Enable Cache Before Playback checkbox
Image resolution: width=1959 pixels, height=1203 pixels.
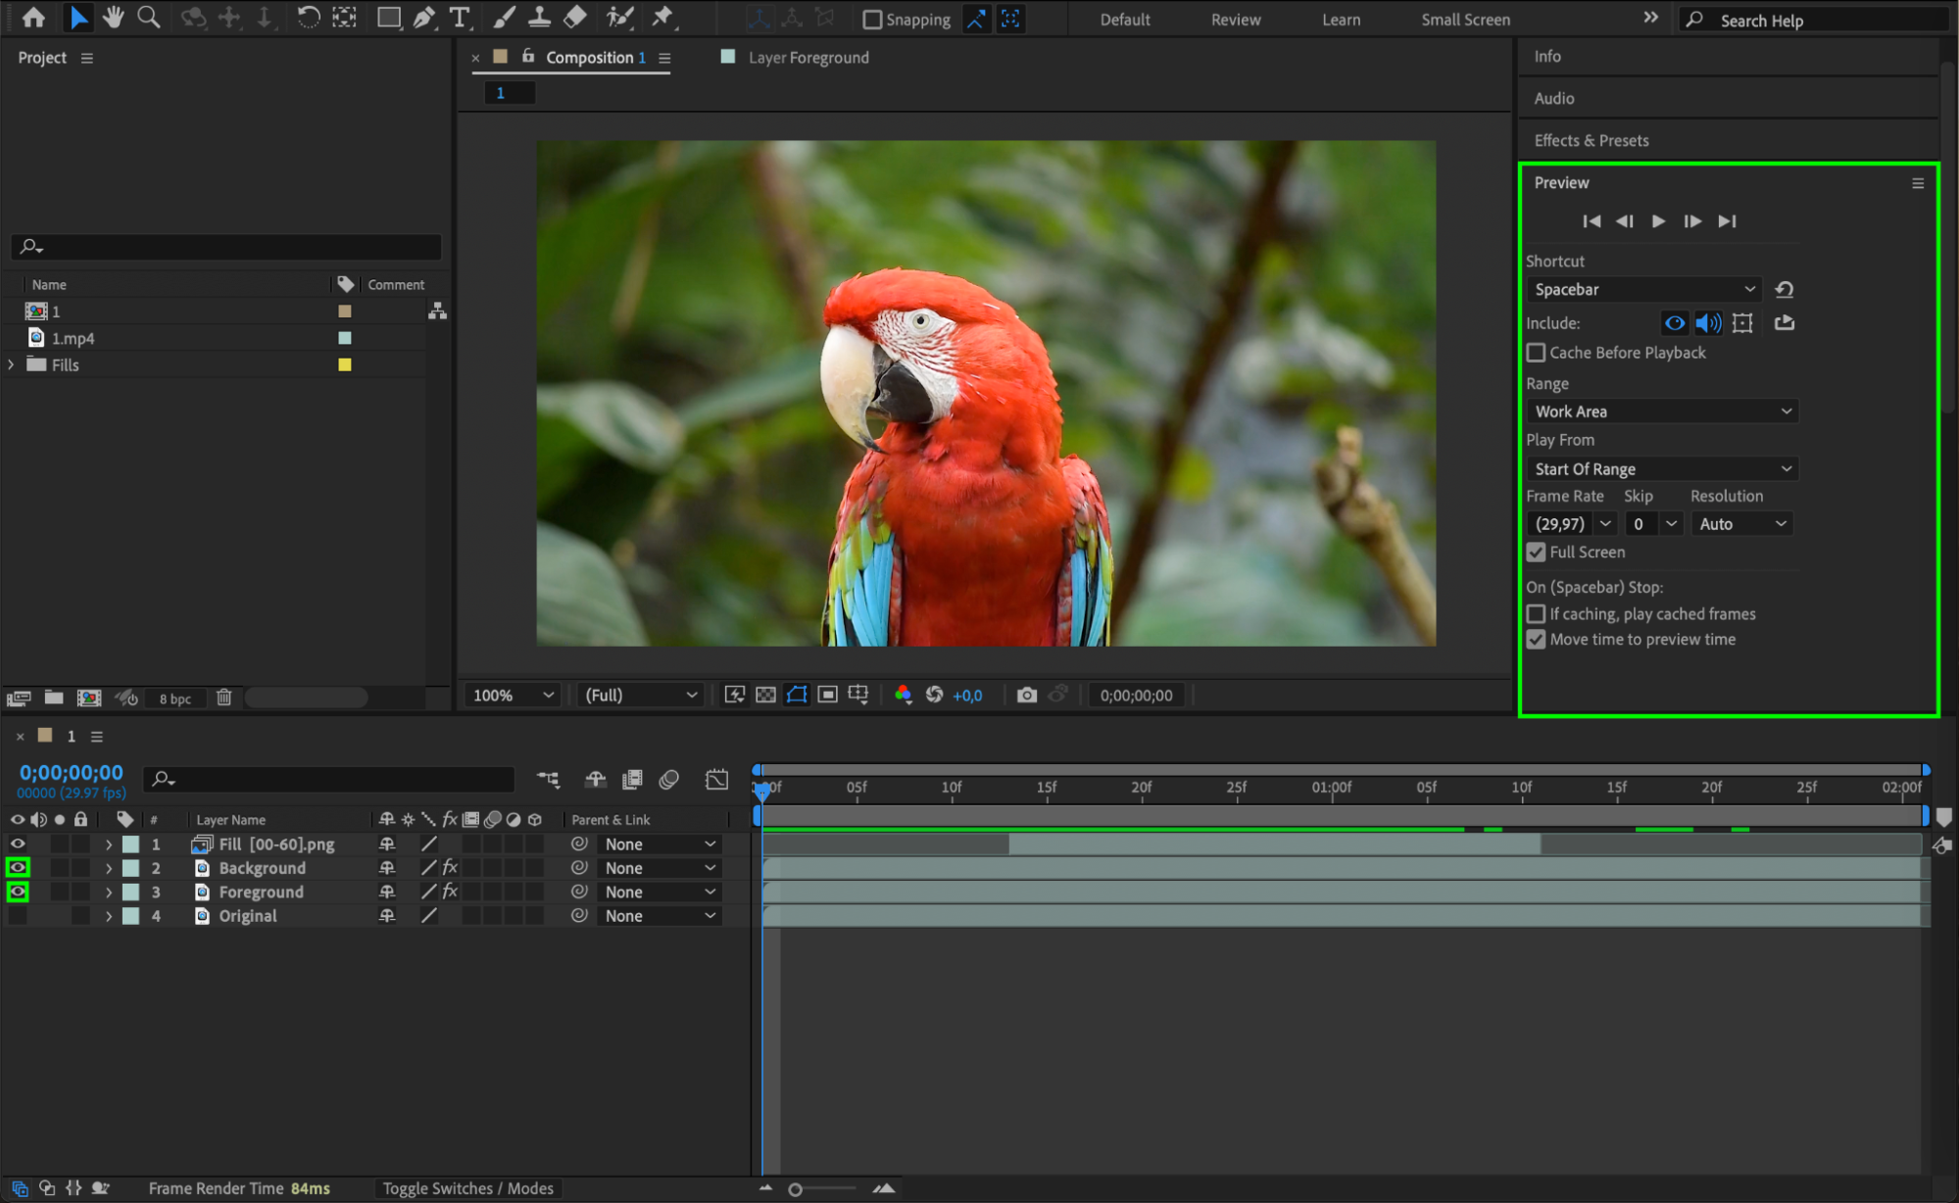pos(1536,353)
